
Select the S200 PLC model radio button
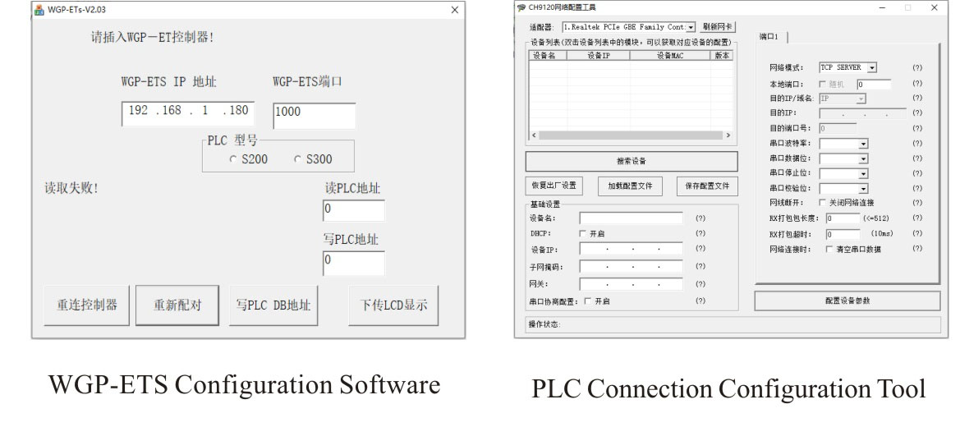tap(233, 159)
